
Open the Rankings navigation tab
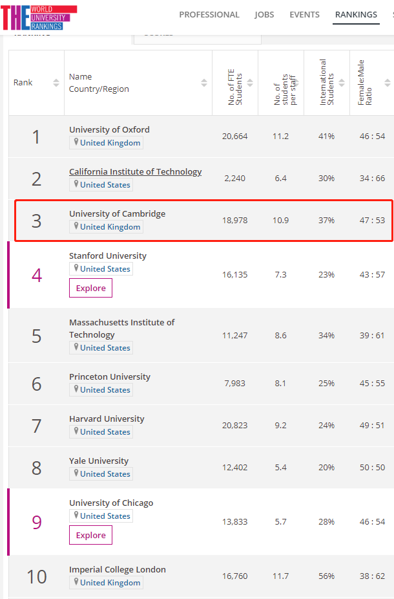coord(356,14)
